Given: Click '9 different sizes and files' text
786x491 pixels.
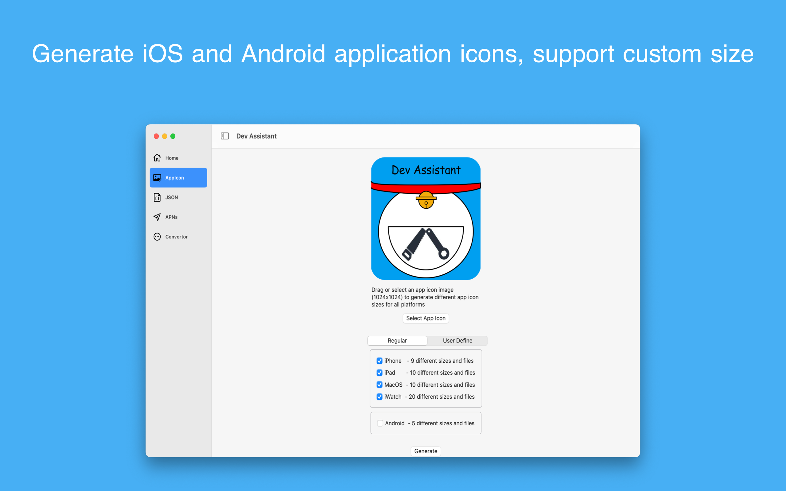Looking at the screenshot, I should (442, 361).
